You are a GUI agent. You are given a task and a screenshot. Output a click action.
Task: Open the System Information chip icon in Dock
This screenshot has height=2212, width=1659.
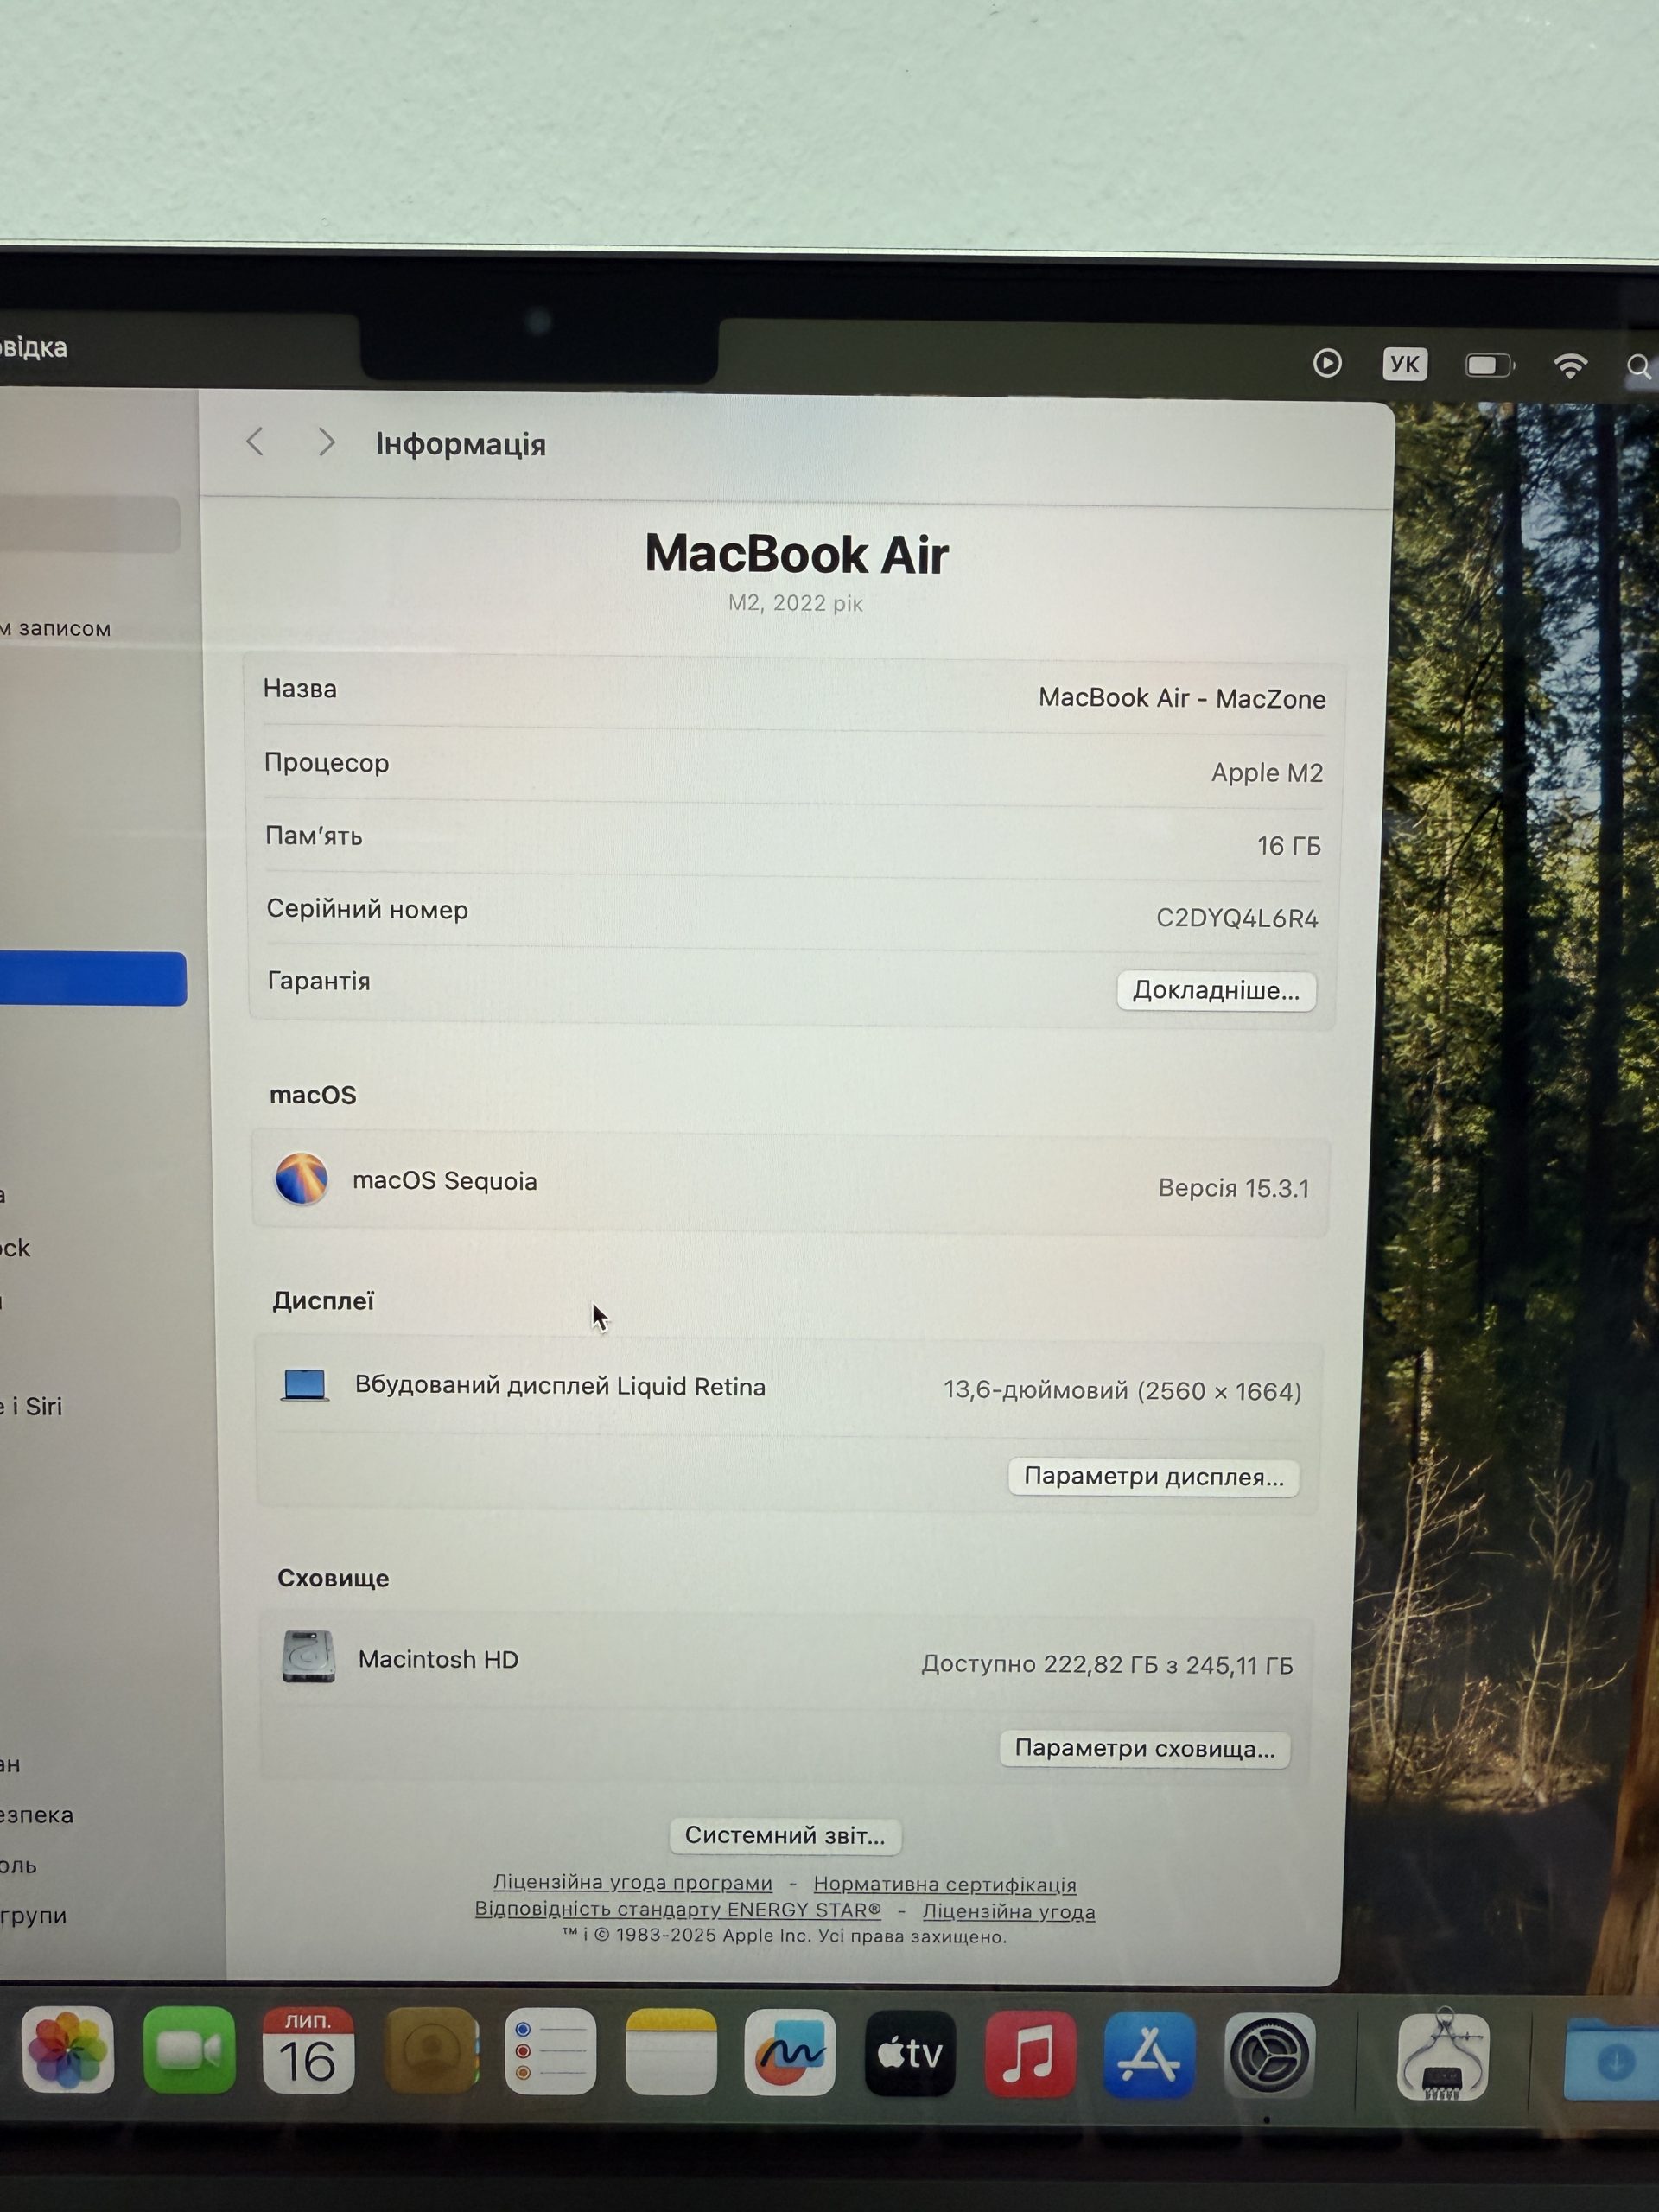click(x=1443, y=2055)
